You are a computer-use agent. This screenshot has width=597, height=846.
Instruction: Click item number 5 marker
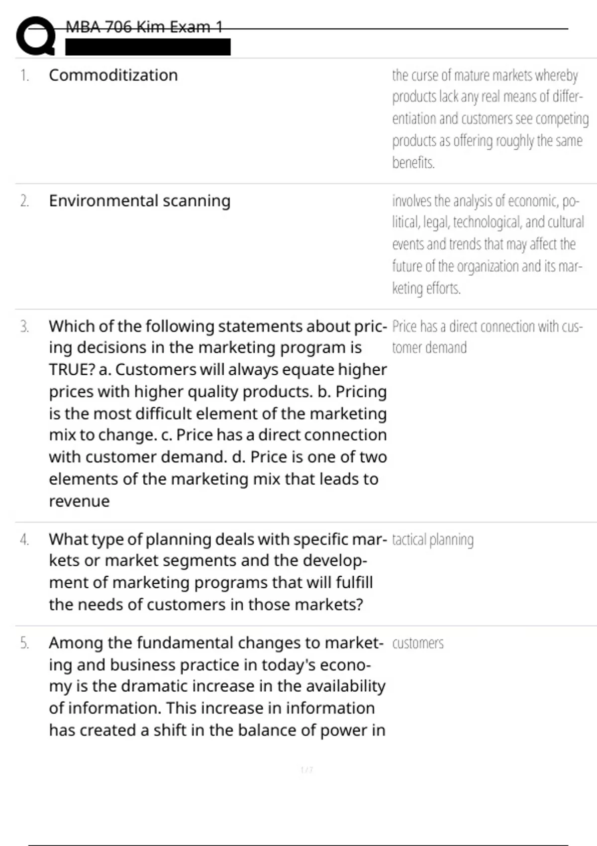pos(24,643)
